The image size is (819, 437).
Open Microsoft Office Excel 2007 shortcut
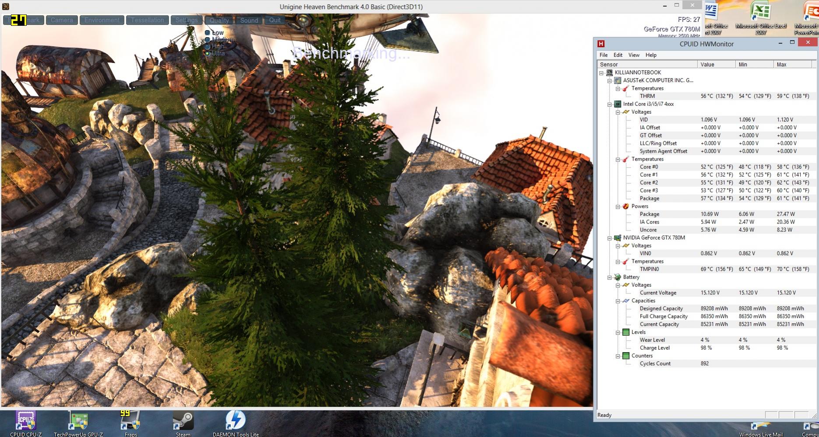pos(761,17)
